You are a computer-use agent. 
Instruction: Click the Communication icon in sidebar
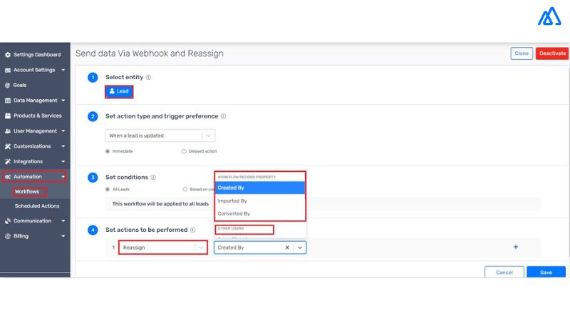8,221
